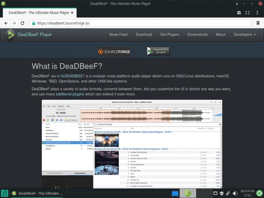The image size is (264, 198).
Task: Click the paperclip clipboard icon in the tray
Action: point(228,193)
